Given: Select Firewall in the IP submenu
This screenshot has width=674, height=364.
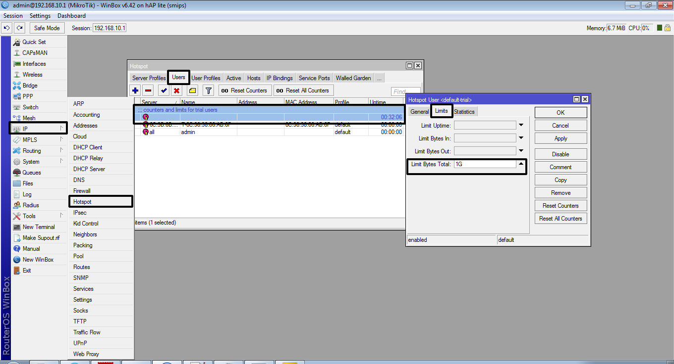Looking at the screenshot, I should (x=82, y=191).
